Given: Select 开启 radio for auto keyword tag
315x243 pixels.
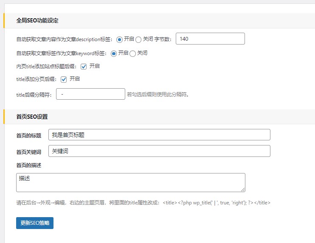Looking at the screenshot, I should point(114,53).
